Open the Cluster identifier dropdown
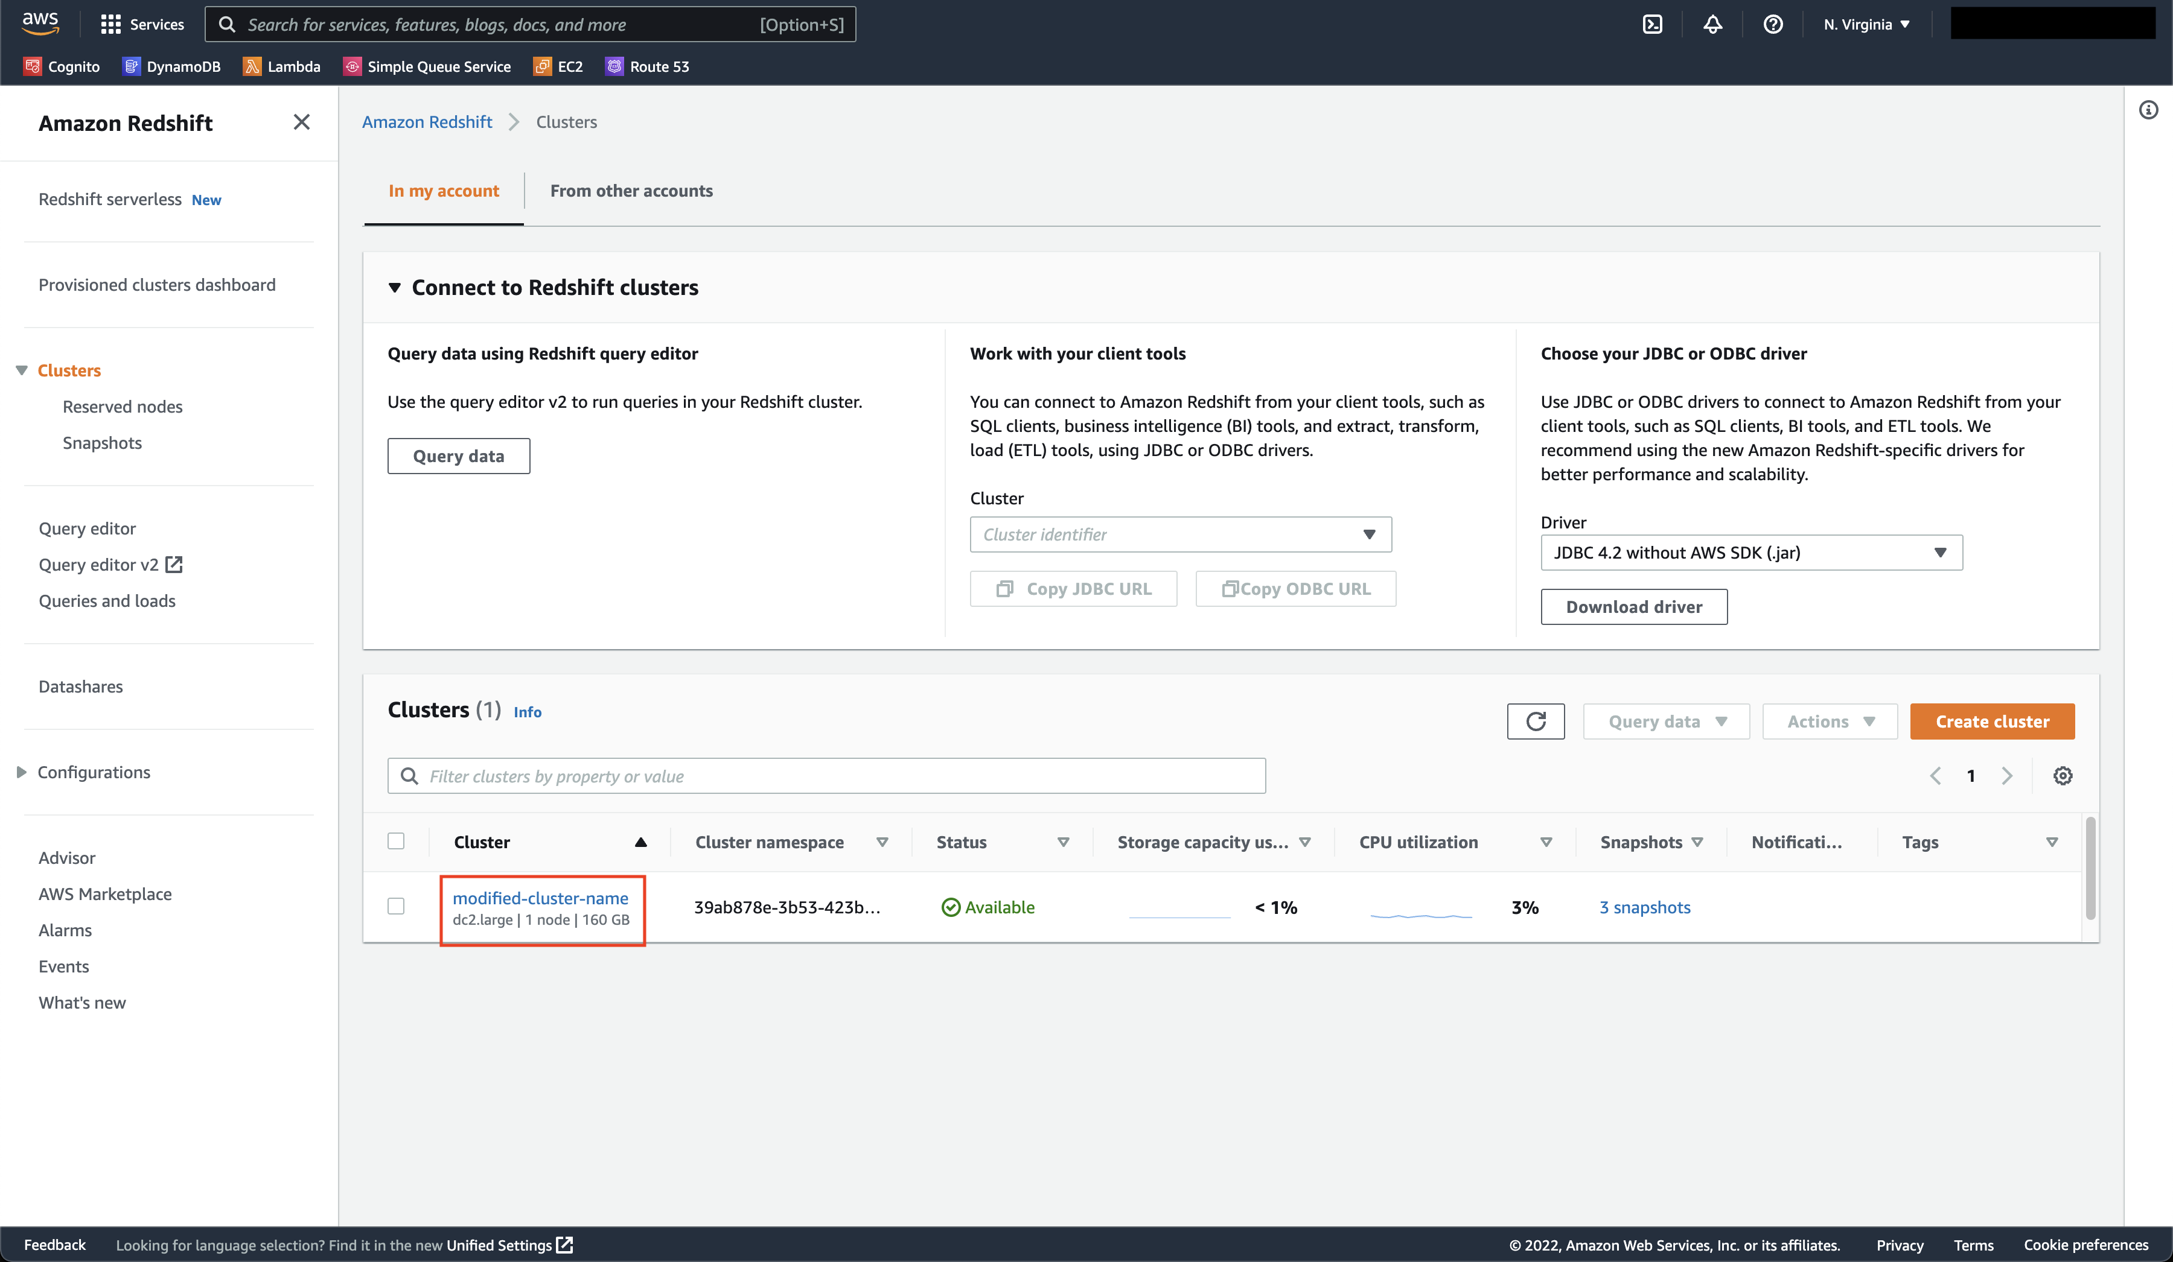 1181,534
